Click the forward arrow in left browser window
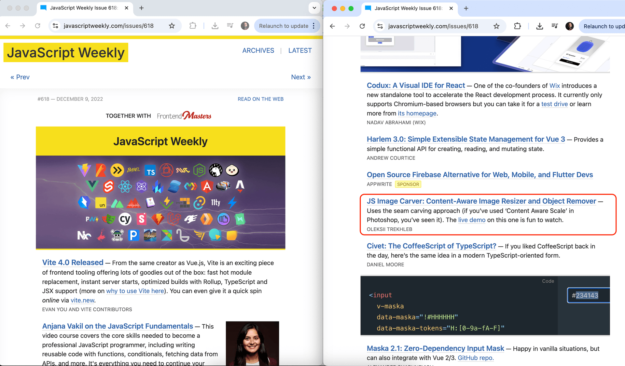 click(x=22, y=26)
